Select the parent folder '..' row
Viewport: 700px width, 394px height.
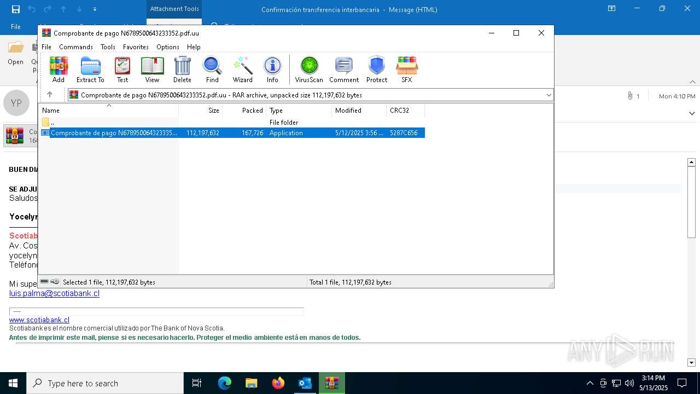232,123
